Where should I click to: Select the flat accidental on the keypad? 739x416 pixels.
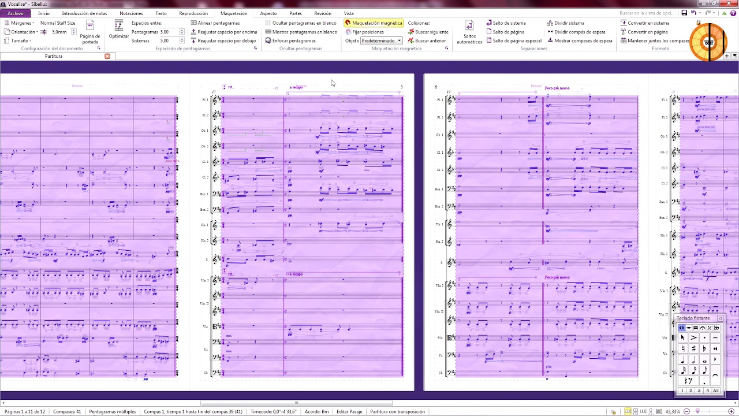tap(705, 348)
